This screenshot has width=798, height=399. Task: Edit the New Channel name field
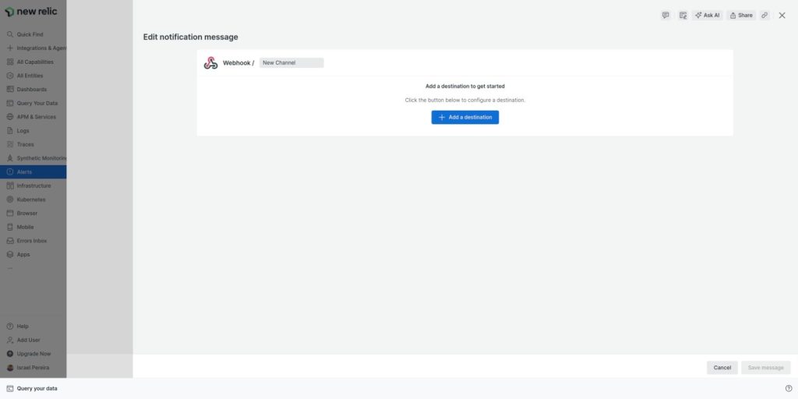pos(291,63)
